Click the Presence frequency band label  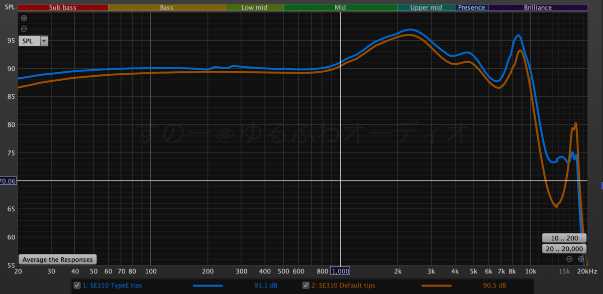pos(472,8)
